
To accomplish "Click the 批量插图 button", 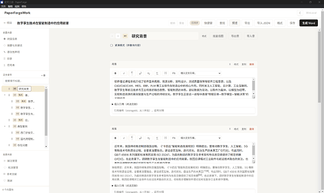I will tap(218, 36).
